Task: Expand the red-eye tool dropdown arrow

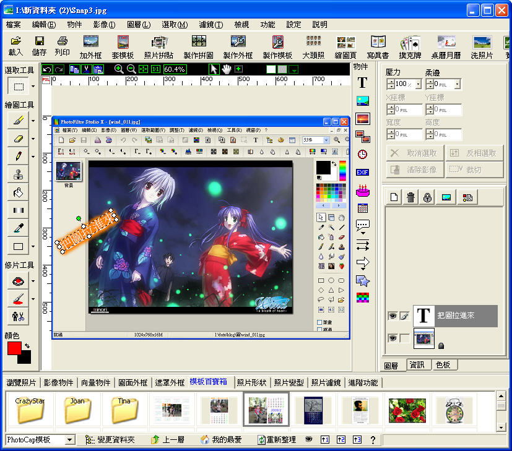Action: coord(33,281)
